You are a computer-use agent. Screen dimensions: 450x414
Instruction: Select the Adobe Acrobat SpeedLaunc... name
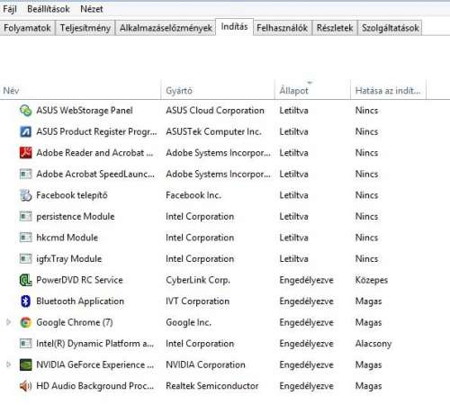[95, 174]
